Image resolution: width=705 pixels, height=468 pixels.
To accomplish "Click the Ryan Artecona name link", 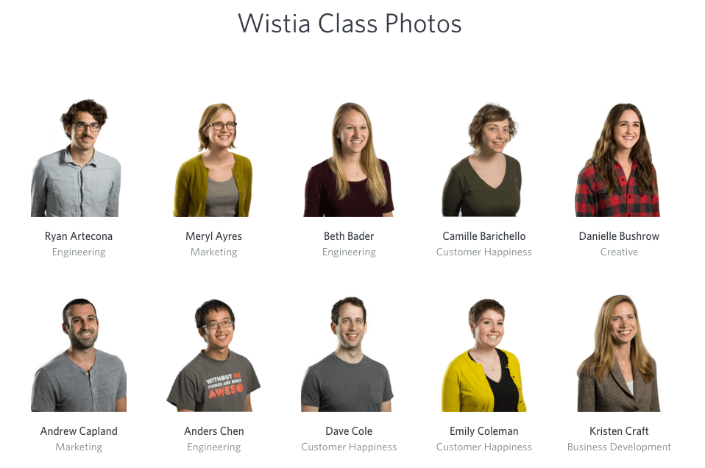I will tap(79, 236).
